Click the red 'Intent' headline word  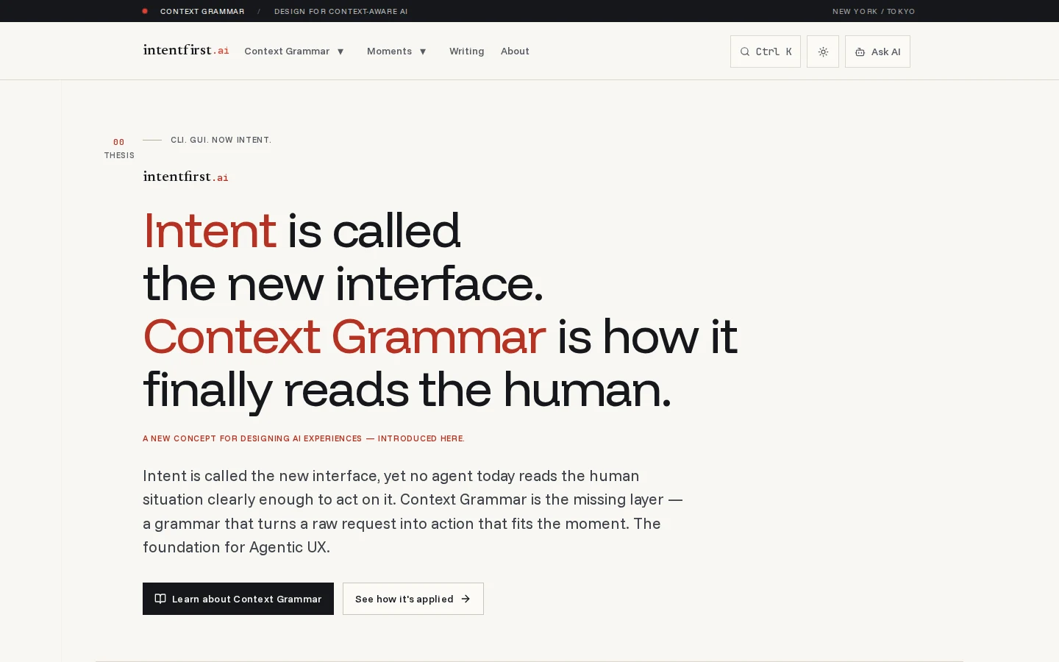(x=210, y=230)
